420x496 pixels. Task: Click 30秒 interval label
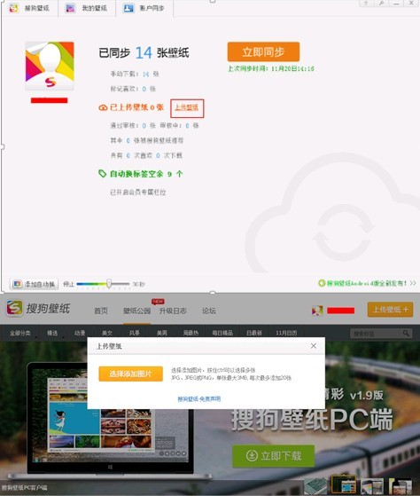coord(138,284)
